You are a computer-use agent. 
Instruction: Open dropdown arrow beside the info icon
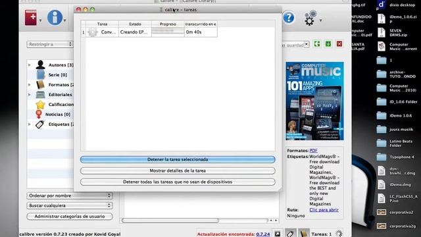[64, 20]
